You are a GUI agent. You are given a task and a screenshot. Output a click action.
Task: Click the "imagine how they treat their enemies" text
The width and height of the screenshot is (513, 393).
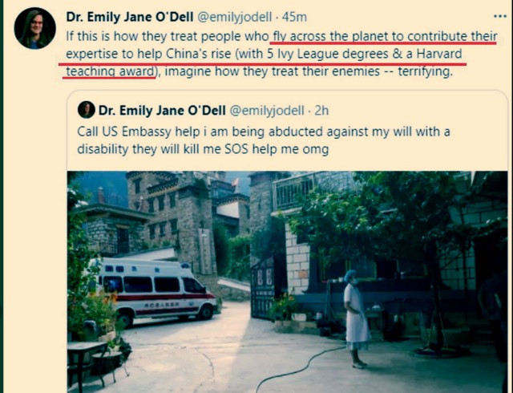click(x=273, y=71)
